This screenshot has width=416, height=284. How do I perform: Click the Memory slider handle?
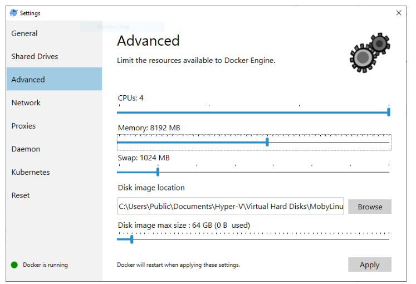(267, 142)
